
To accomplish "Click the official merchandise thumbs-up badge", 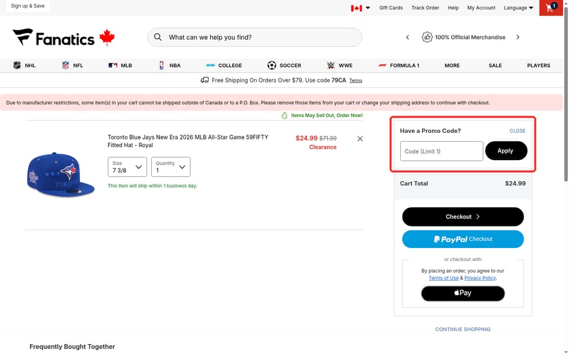I will [427, 37].
